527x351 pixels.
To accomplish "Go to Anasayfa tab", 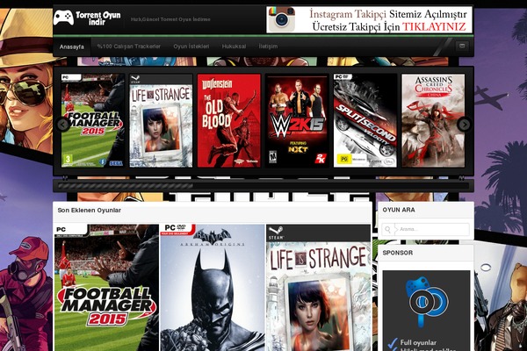I will 72,47.
